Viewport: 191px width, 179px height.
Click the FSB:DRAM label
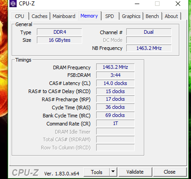[x=79, y=75]
